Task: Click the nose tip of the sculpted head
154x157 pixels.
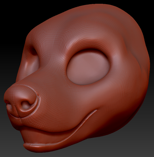Action: (x=20, y=101)
